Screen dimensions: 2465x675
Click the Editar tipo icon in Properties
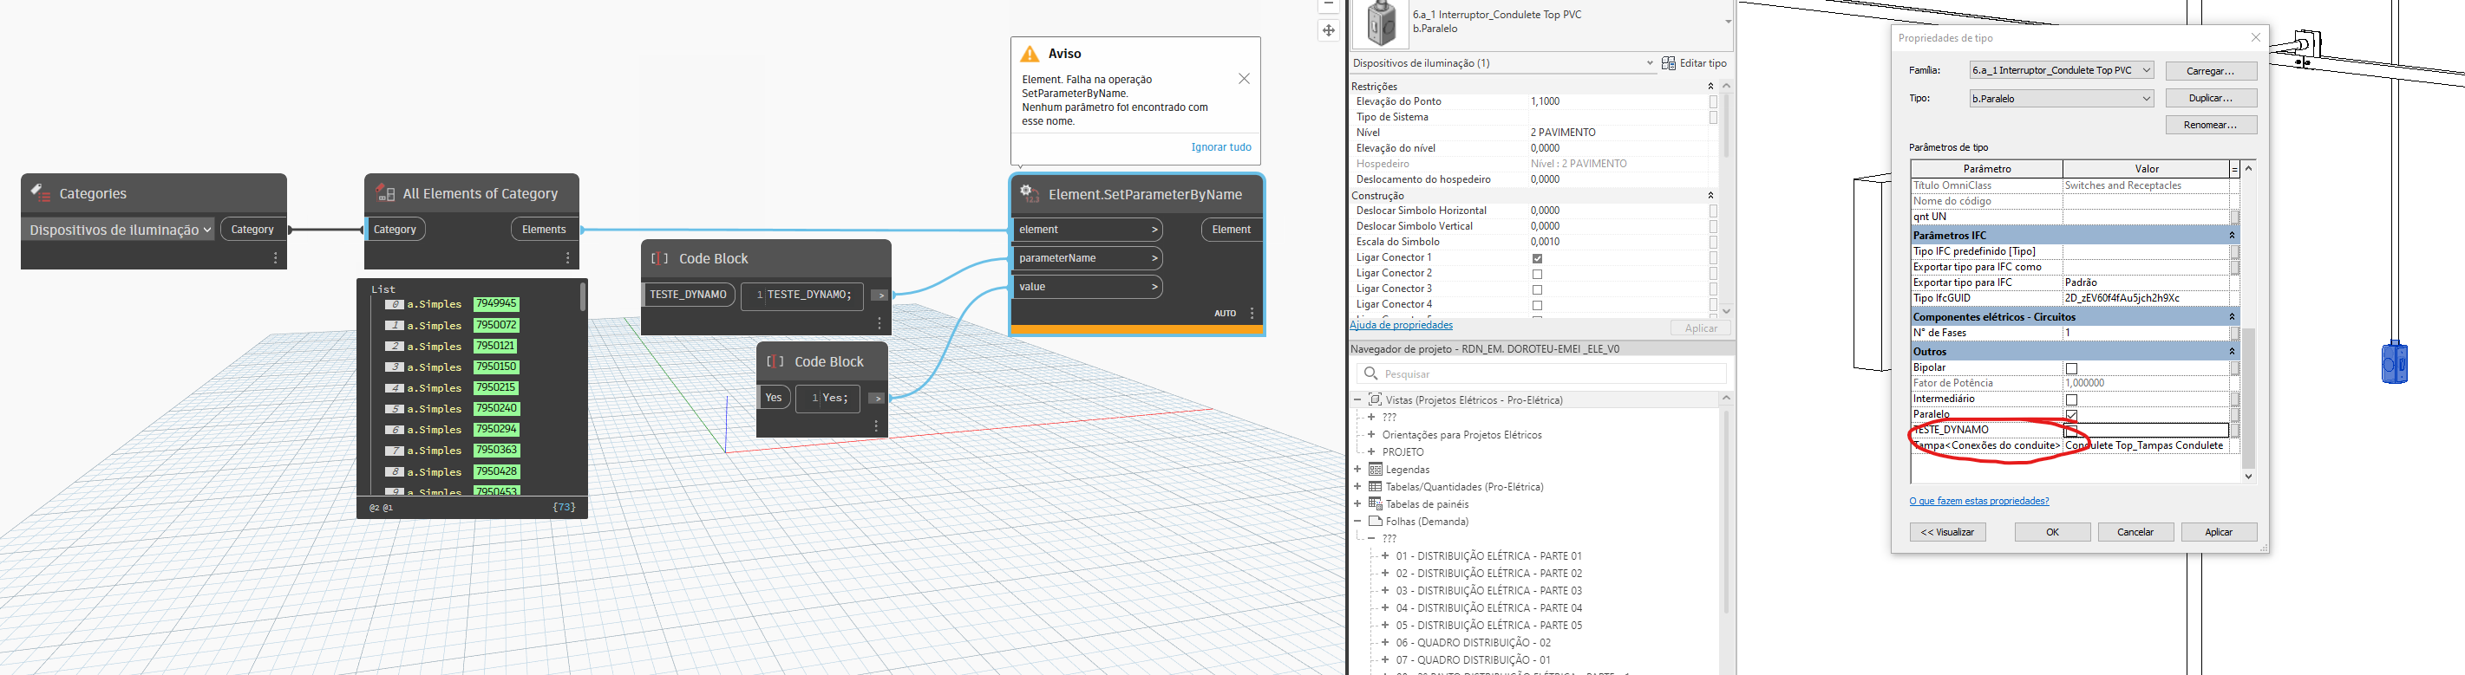[1669, 63]
